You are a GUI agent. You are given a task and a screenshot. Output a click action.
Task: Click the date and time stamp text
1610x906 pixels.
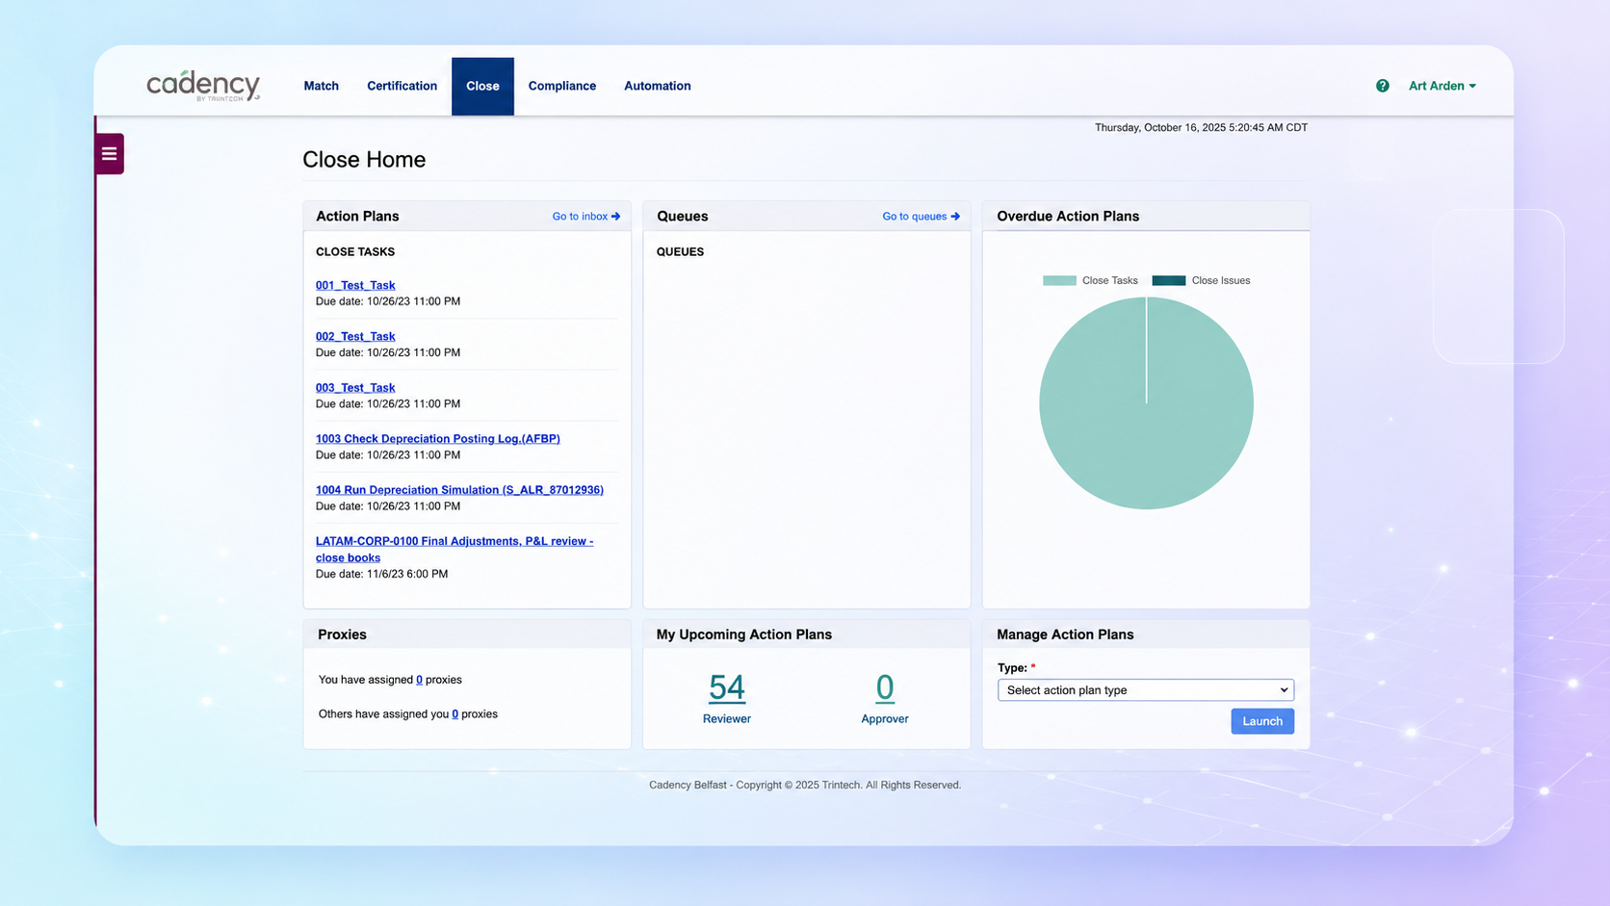click(1201, 127)
